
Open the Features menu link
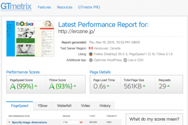coord(44,7)
